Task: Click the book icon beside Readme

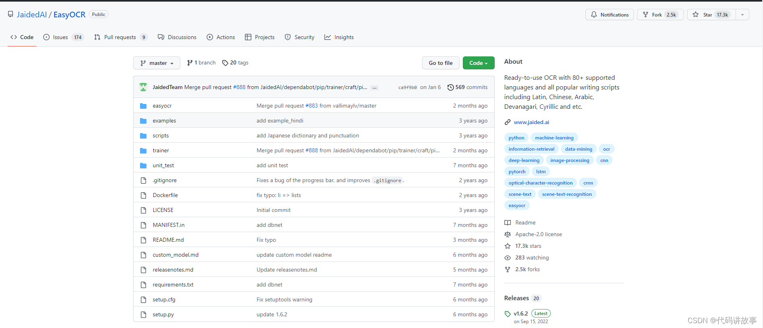Action: [508, 223]
